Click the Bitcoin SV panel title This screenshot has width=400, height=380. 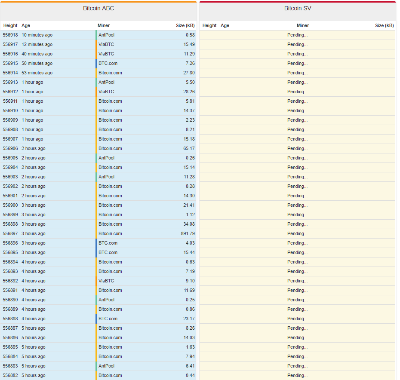pyautogui.click(x=298, y=9)
